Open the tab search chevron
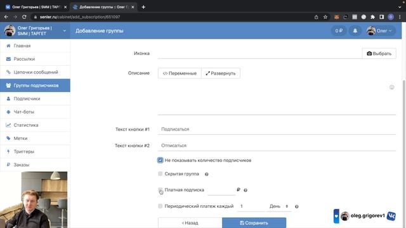The width and height of the screenshot is (406, 228). [x=400, y=7]
